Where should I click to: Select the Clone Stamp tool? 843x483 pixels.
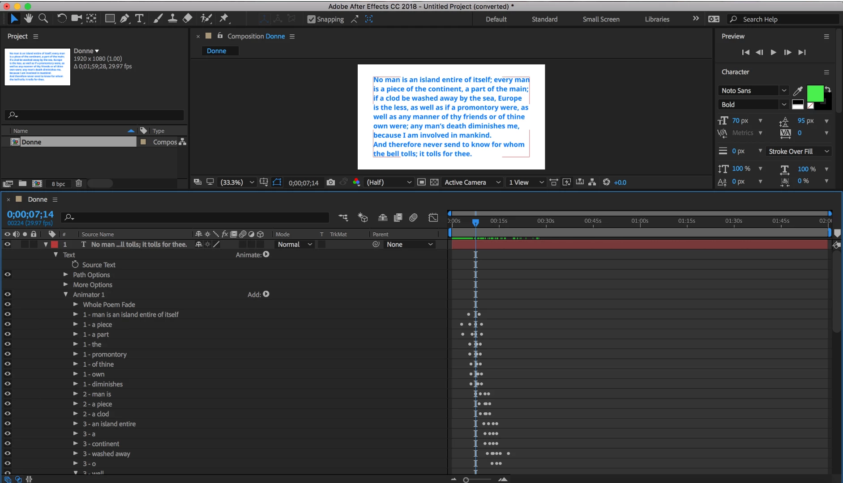pyautogui.click(x=172, y=18)
